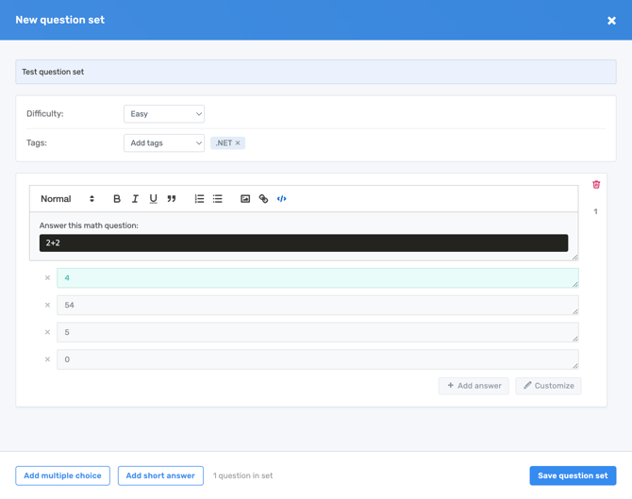Toggle bold formatting in editor toolbar
The width and height of the screenshot is (632, 499).
[x=117, y=199]
